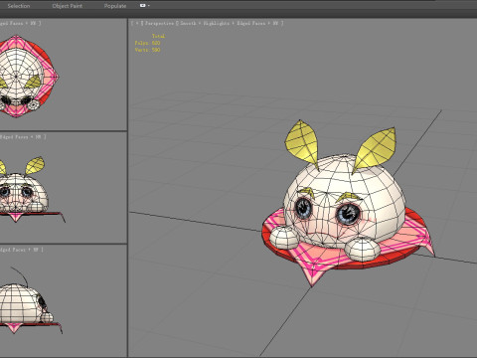Open the Smooth + Highlights shading menu

[x=231, y=23]
